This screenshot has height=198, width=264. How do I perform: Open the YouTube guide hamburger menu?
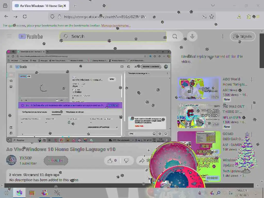point(9,36)
